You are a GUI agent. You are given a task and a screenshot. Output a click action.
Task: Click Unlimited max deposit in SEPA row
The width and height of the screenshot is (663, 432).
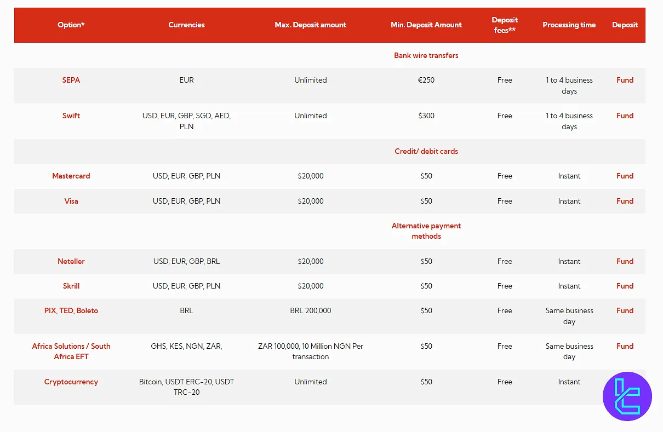(311, 80)
